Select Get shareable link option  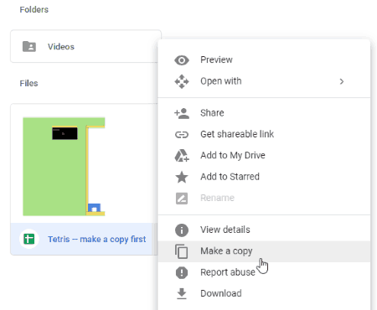pyautogui.click(x=264, y=134)
